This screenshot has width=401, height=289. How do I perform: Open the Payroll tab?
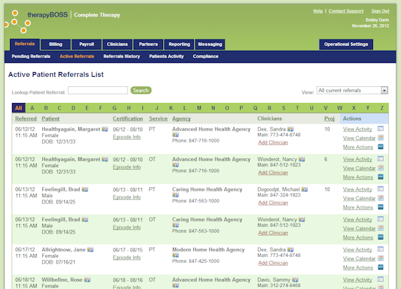[x=86, y=44]
